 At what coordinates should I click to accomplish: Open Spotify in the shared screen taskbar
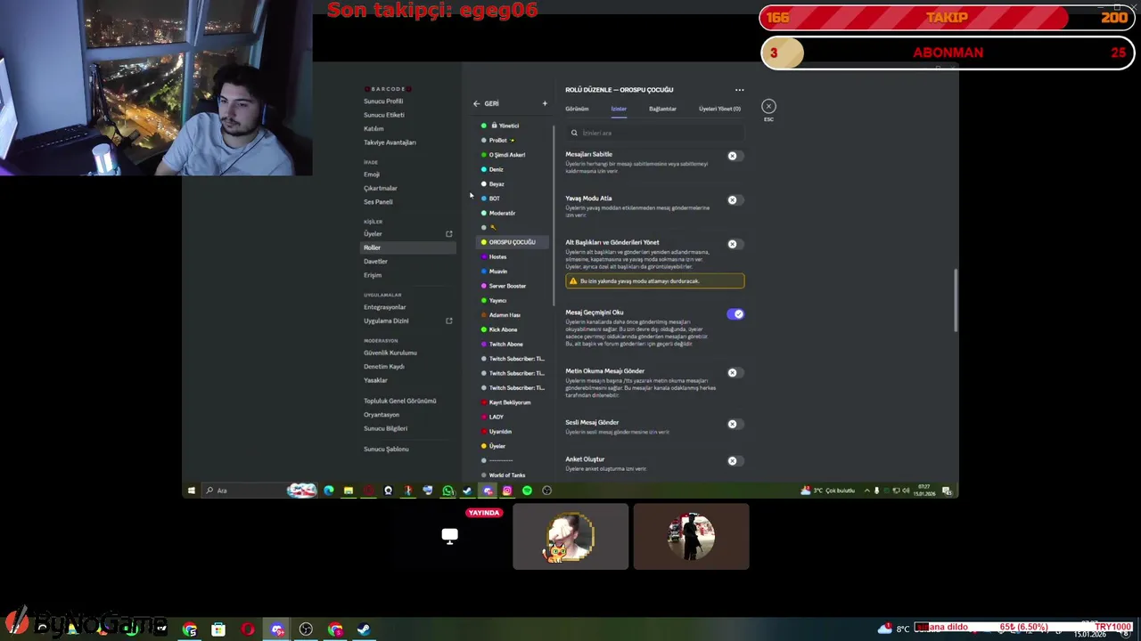(x=527, y=491)
